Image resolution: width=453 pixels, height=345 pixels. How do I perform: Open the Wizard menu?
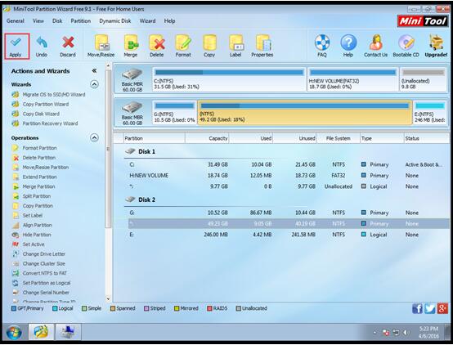click(x=147, y=20)
